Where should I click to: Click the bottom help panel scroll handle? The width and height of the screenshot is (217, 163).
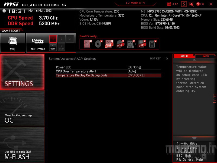coord(194,138)
